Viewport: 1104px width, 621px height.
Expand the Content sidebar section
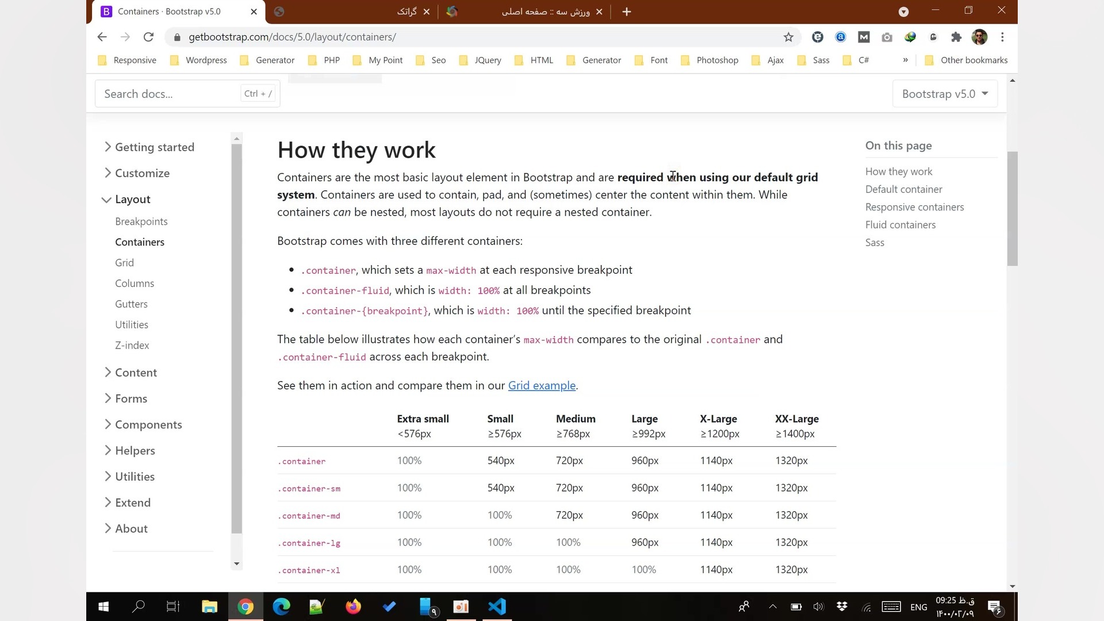click(x=131, y=373)
